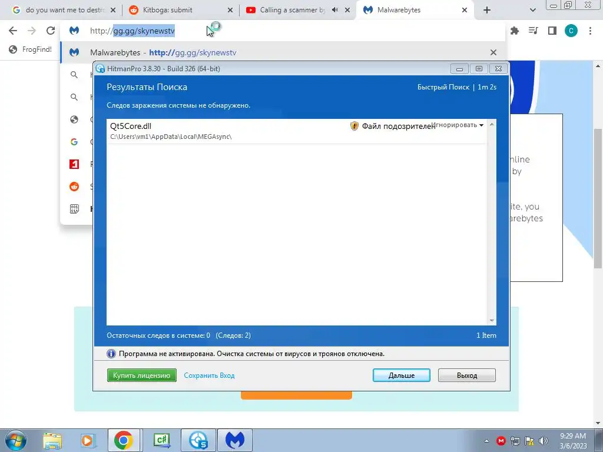Image resolution: width=603 pixels, height=452 pixels.
Task: Open the Action Center flag icon
Action: tap(529, 441)
